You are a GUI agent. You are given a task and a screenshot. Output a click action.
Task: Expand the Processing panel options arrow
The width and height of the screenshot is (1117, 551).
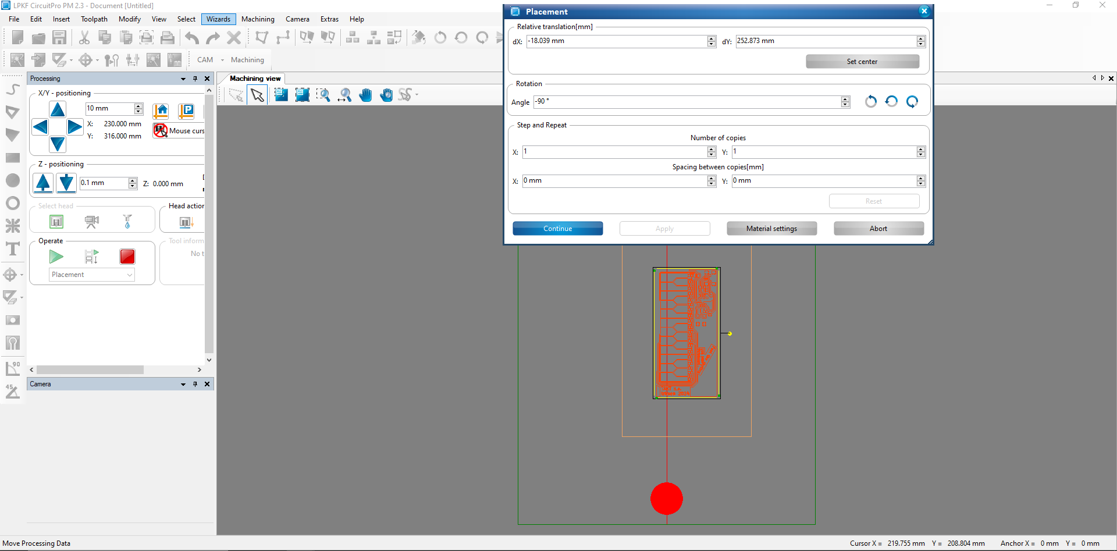(x=183, y=79)
